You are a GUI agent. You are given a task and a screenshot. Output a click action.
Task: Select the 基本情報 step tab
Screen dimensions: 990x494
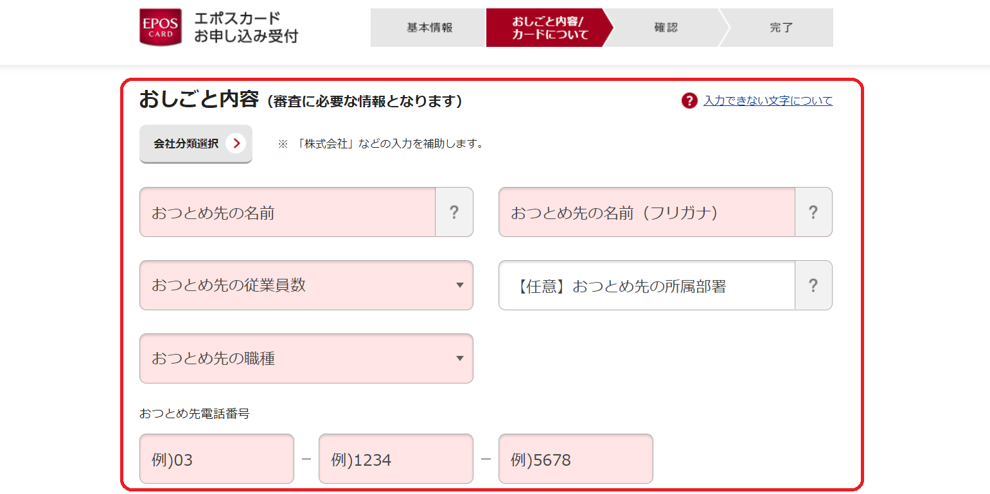428,28
